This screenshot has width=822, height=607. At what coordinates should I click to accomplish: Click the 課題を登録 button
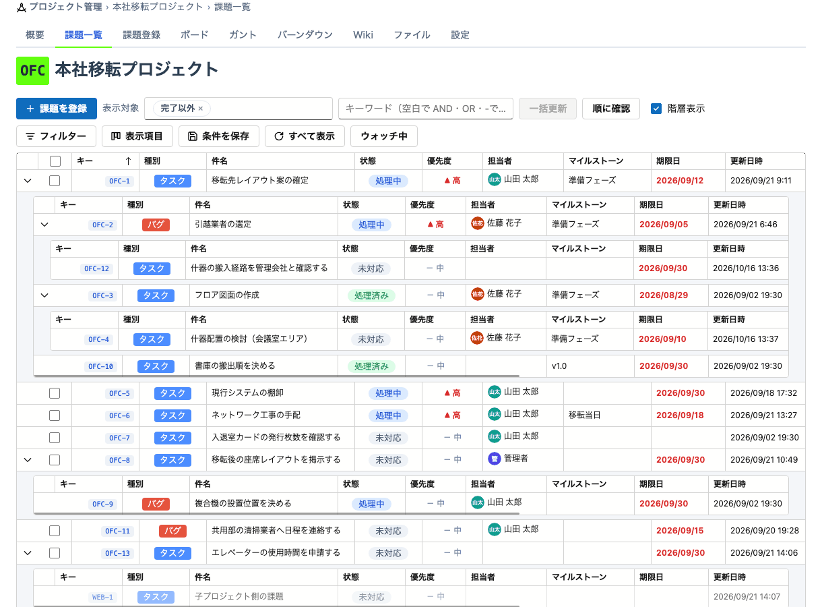point(57,109)
